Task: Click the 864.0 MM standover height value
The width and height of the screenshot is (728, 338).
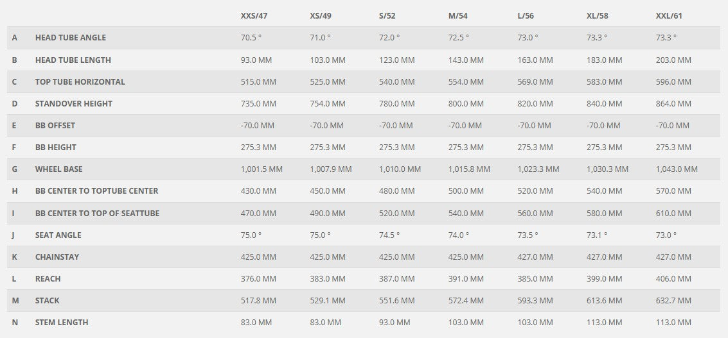Action: coord(673,104)
